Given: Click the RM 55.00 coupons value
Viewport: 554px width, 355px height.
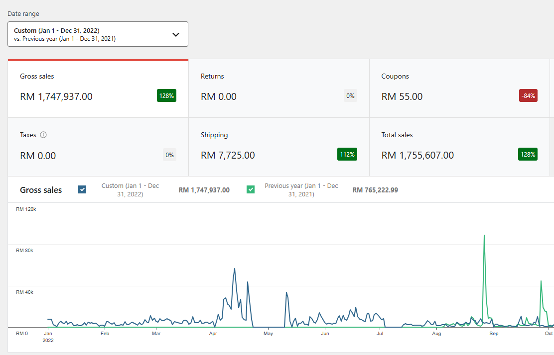Looking at the screenshot, I should coord(402,96).
